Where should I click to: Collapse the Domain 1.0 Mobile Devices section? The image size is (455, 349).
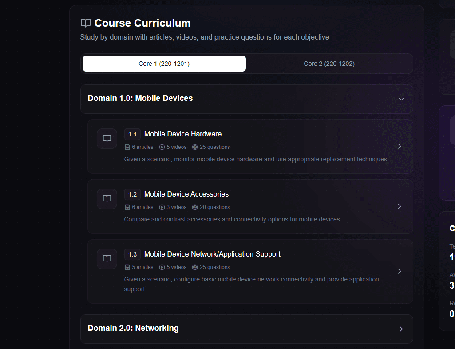point(401,99)
